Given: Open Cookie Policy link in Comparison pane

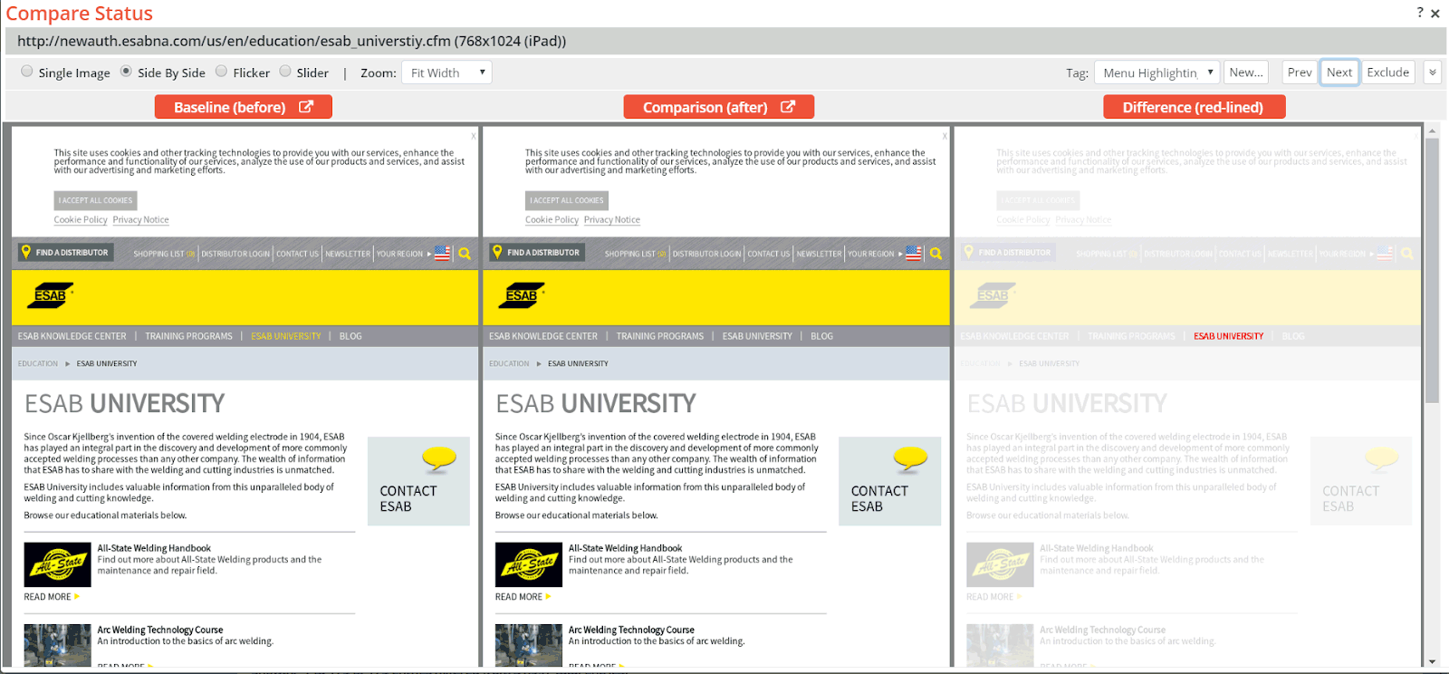Looking at the screenshot, I should pyautogui.click(x=552, y=220).
